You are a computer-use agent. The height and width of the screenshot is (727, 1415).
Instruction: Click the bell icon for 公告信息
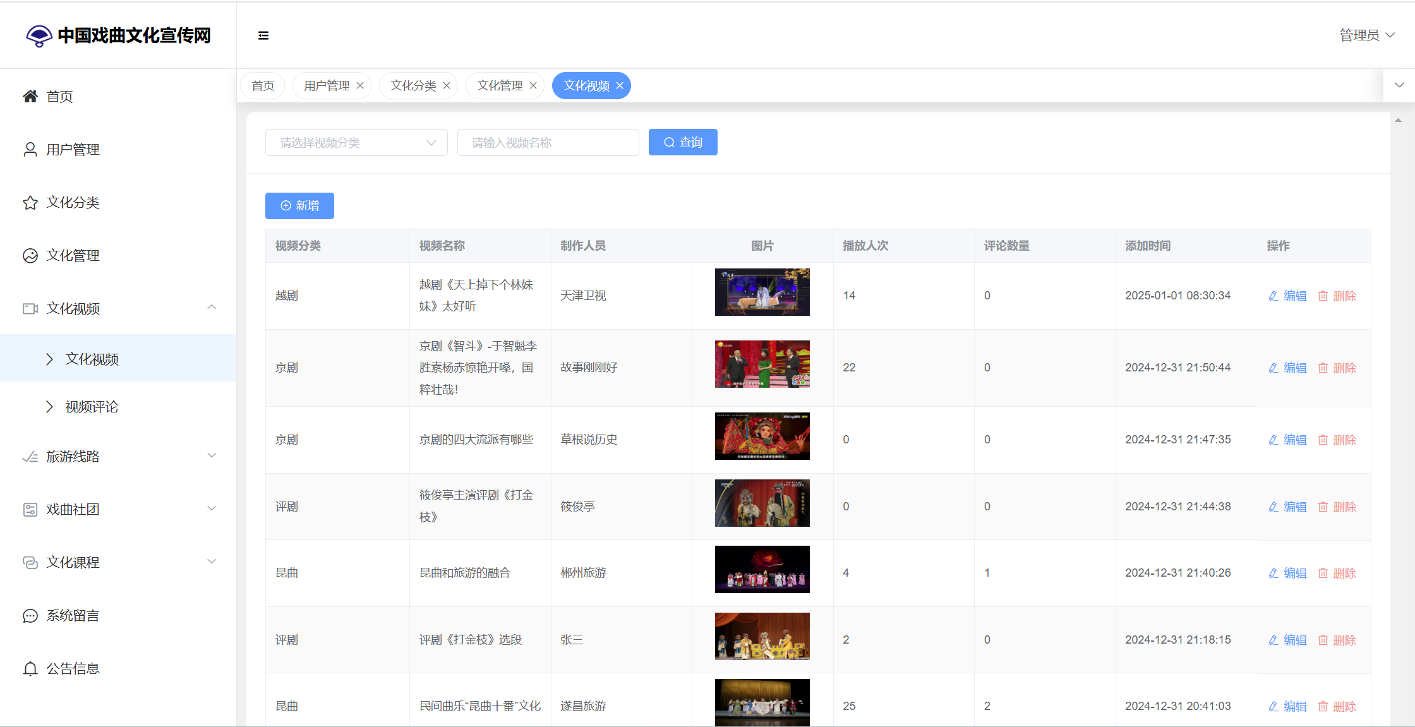pos(30,669)
